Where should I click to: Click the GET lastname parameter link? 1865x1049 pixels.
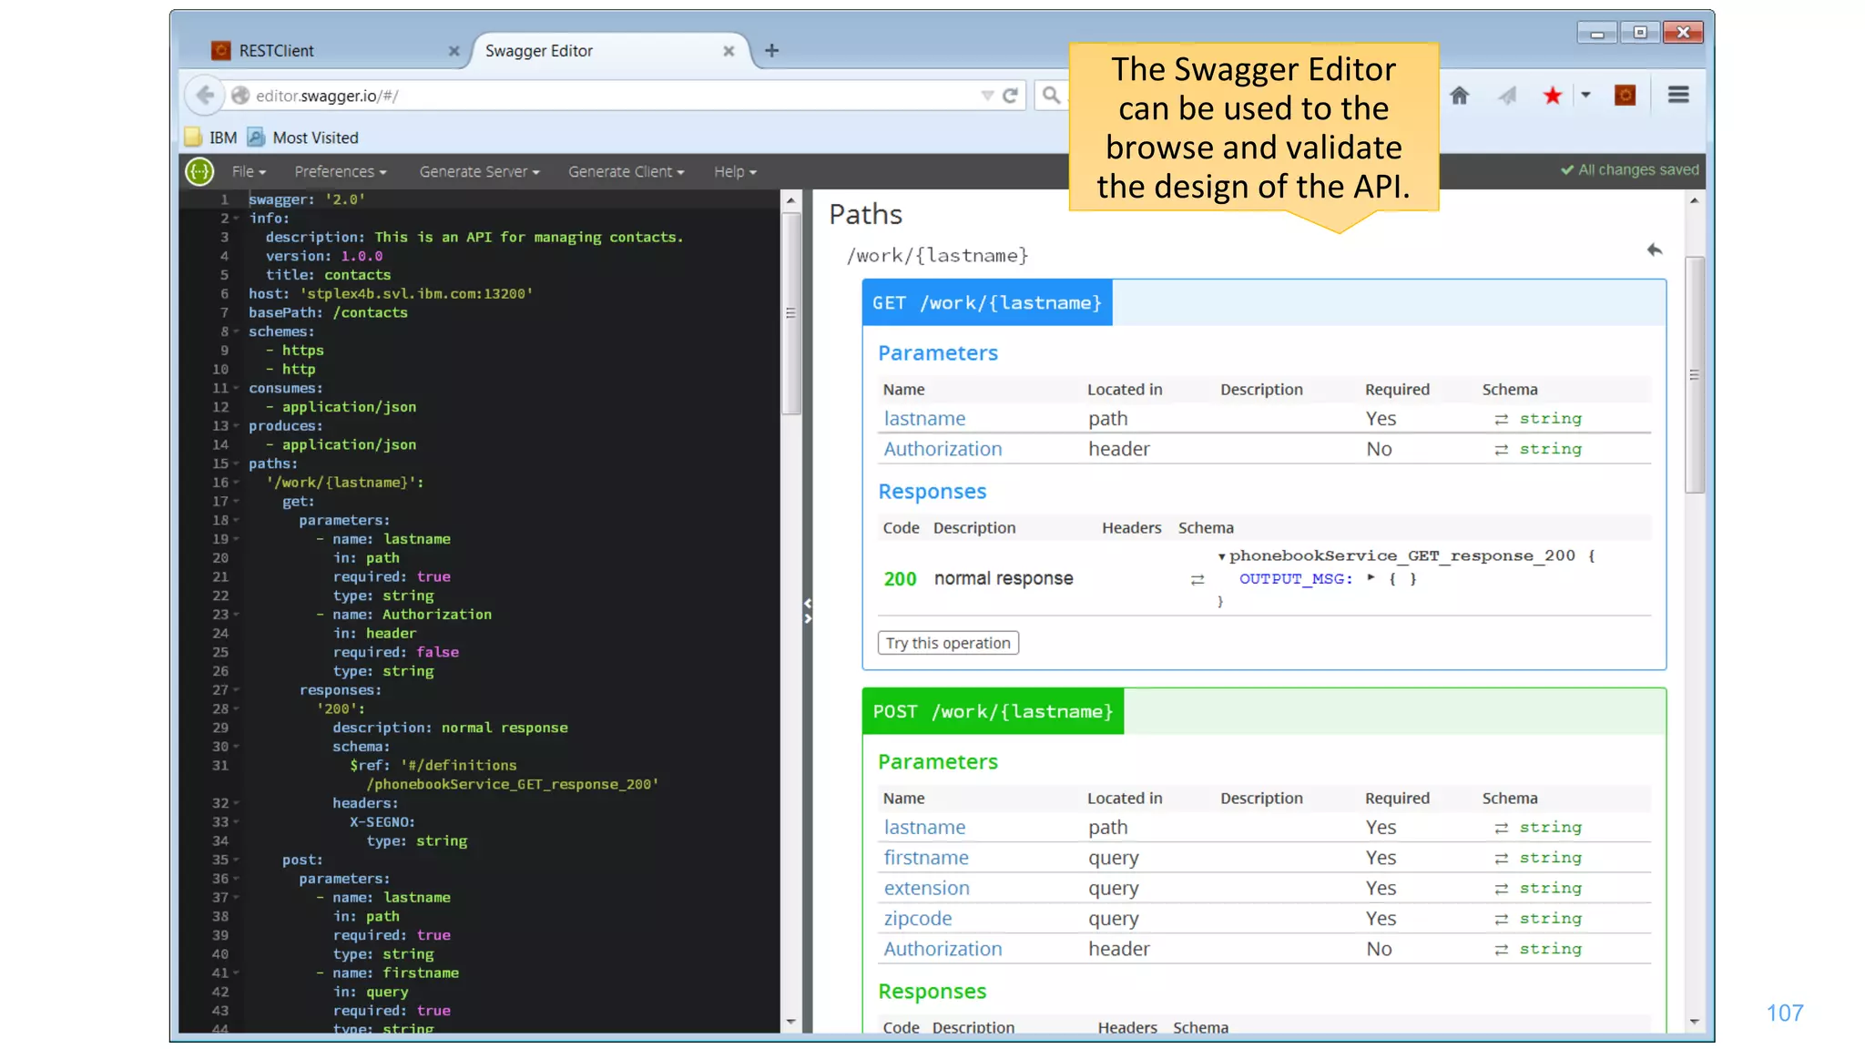tap(924, 419)
